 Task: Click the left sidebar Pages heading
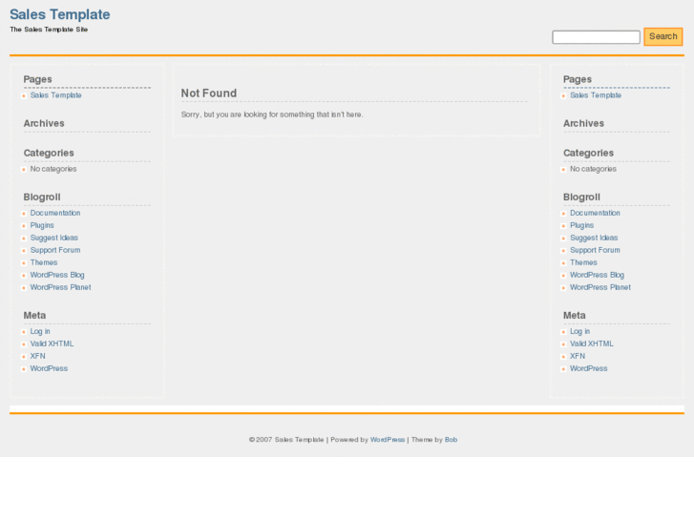(37, 79)
